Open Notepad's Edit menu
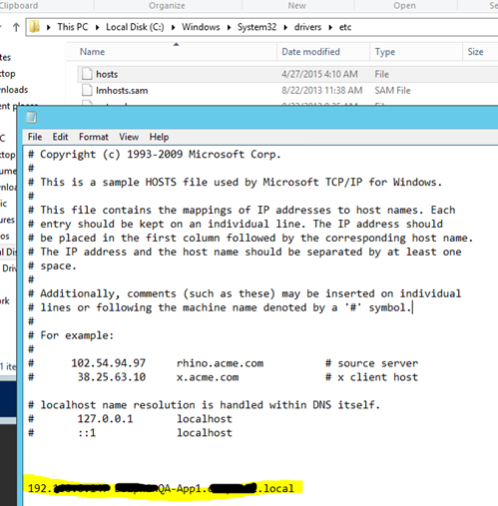 pyautogui.click(x=60, y=137)
